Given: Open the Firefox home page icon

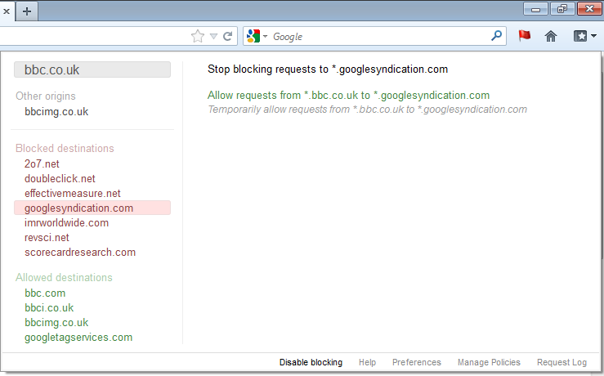Looking at the screenshot, I should click(x=551, y=36).
